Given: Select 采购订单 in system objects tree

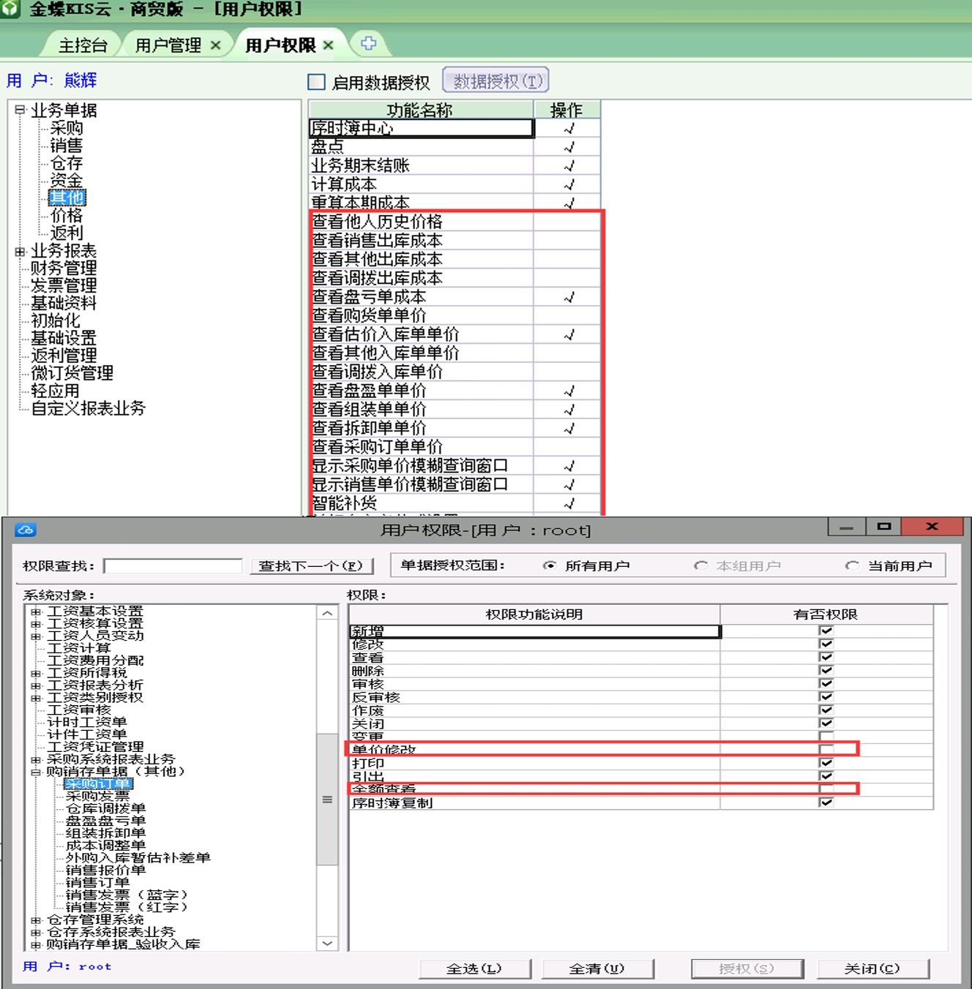Looking at the screenshot, I should coord(98,783).
